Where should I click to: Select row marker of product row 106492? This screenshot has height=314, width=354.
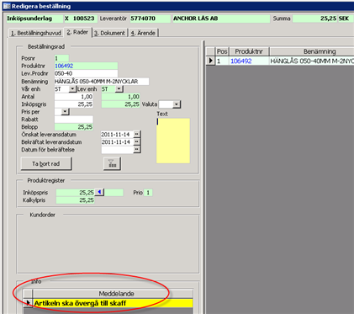click(210, 61)
